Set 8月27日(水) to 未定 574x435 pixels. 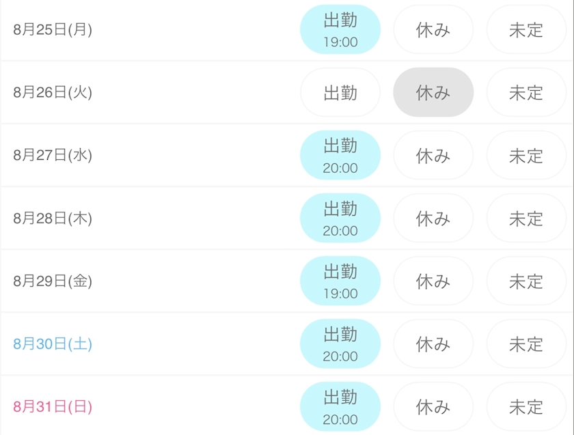pos(526,156)
